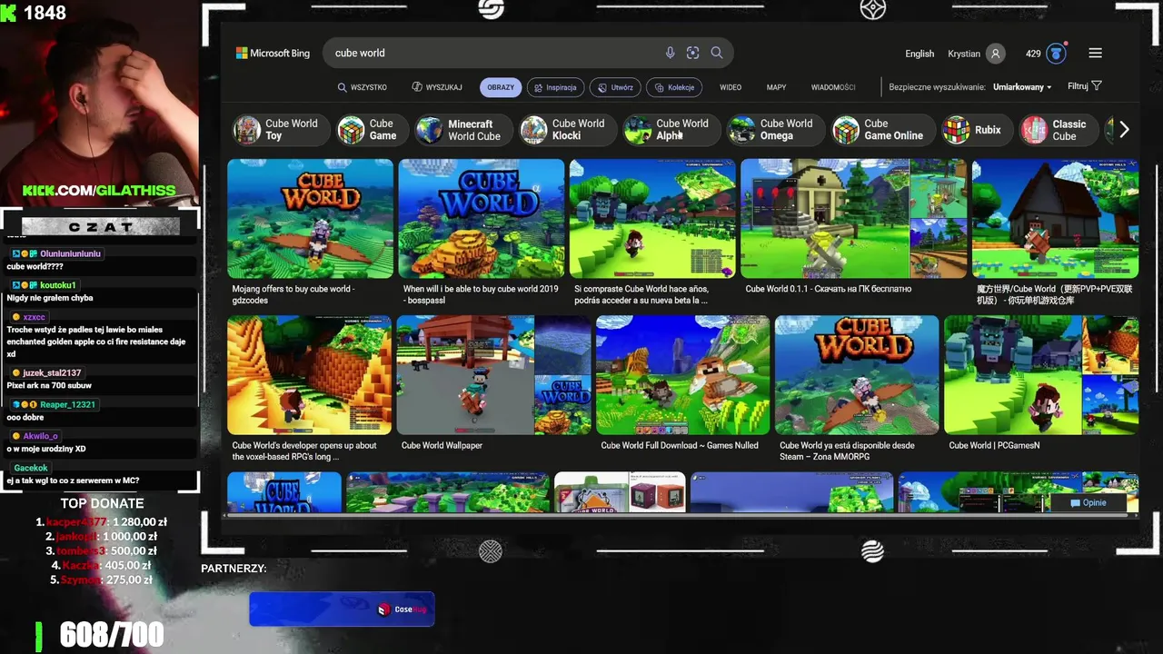This screenshot has height=654, width=1163.
Task: Open 'Cube World's developer opens up' image
Action: [x=309, y=375]
